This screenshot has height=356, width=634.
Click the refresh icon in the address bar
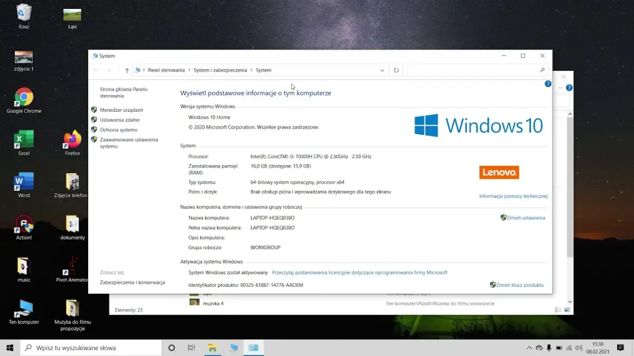click(x=396, y=70)
